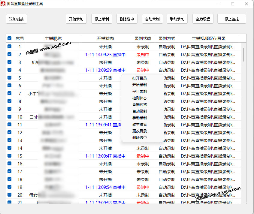254x214 pixels.
Task: Toggle the checkbox for row 20
Action: [10, 194]
